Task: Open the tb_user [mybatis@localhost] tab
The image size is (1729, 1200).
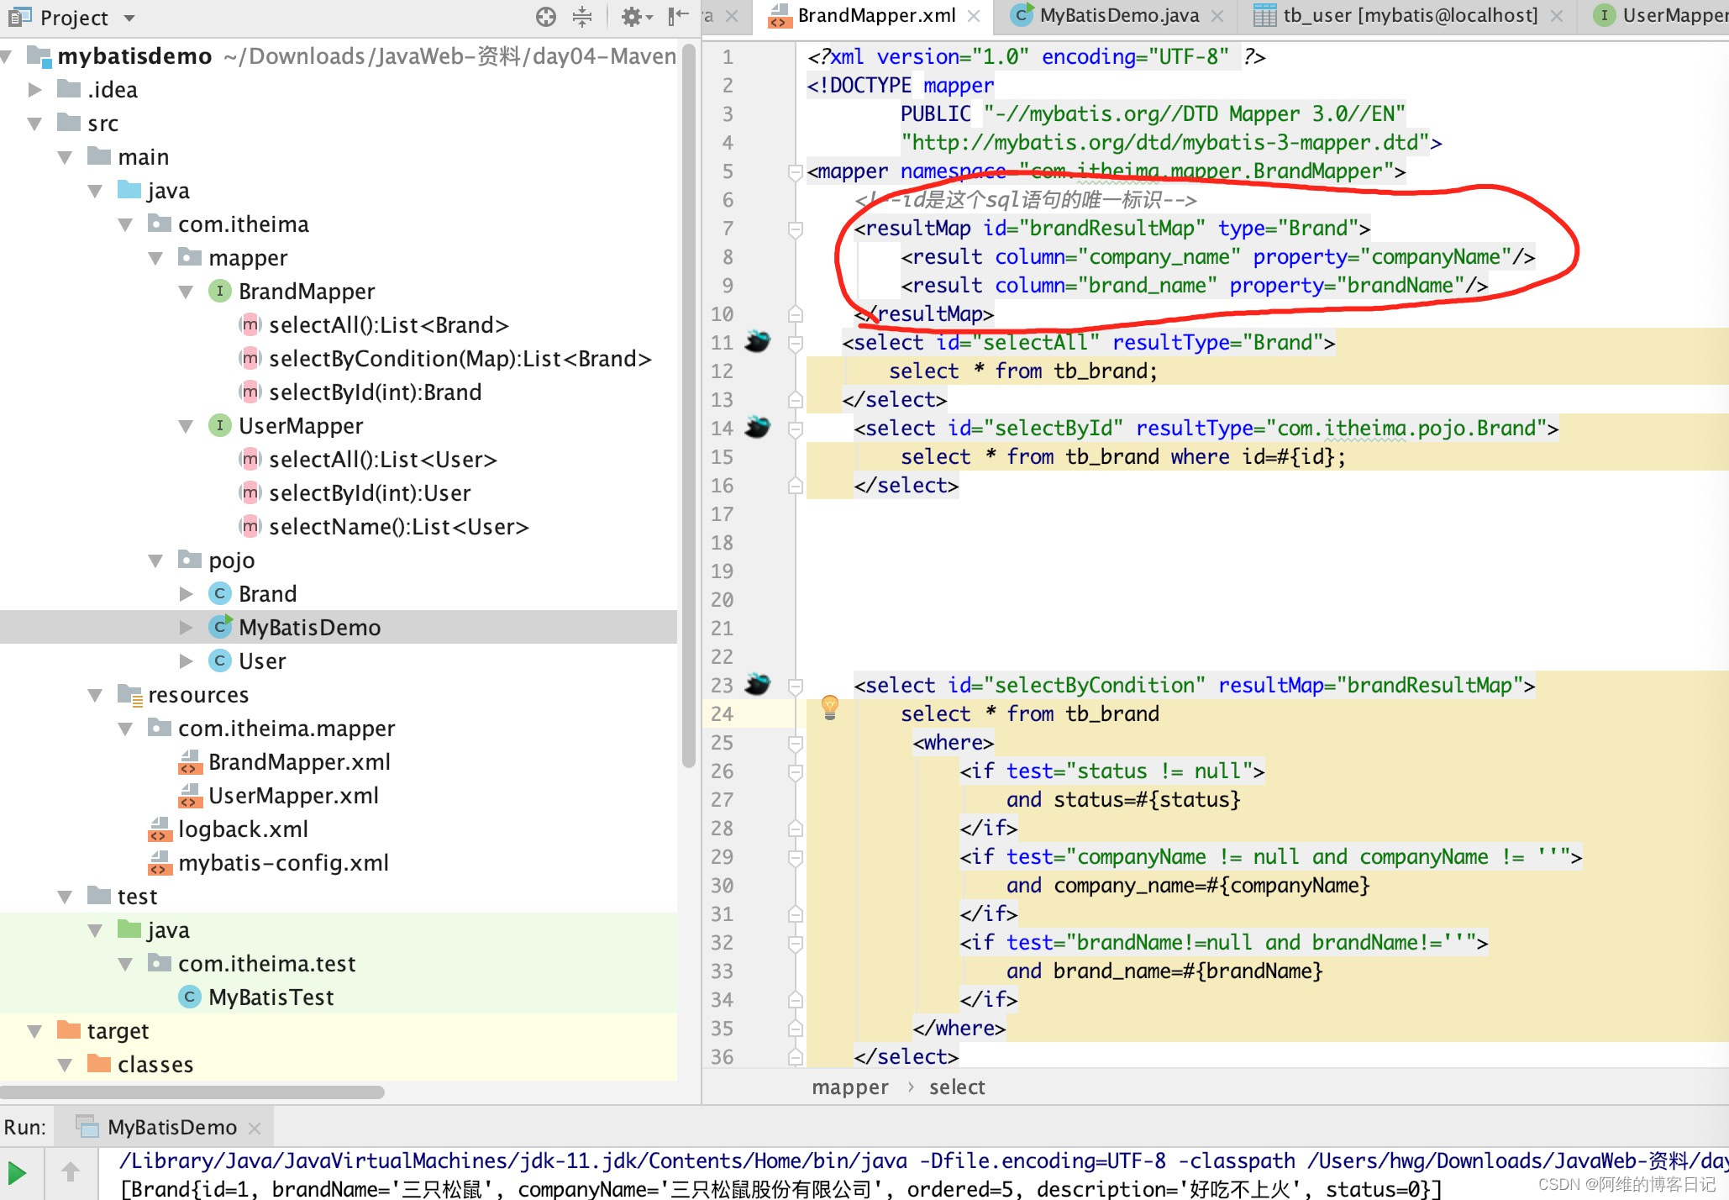Action: (1411, 15)
